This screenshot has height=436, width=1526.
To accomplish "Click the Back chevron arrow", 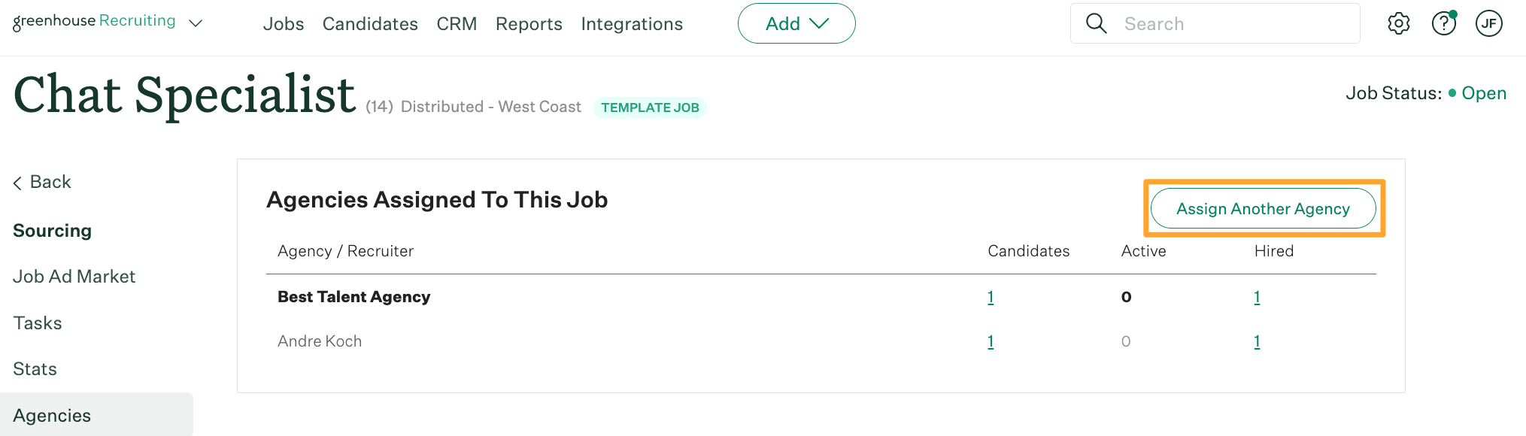I will (17, 182).
